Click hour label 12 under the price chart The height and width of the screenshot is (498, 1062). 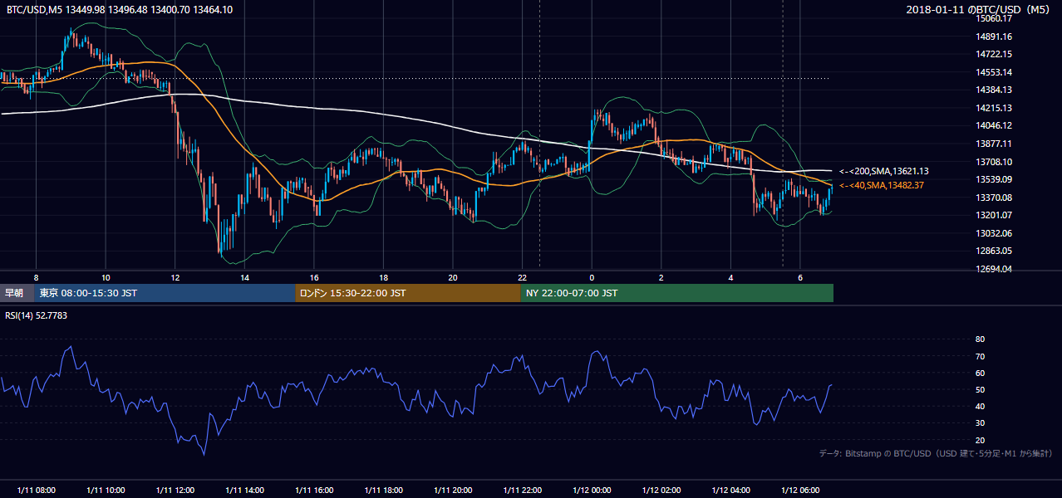tap(175, 277)
